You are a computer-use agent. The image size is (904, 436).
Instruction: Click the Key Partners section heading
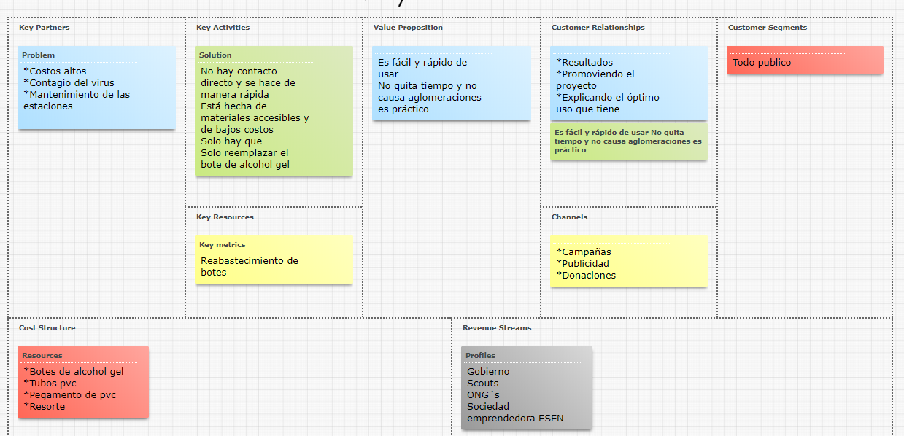(x=45, y=28)
